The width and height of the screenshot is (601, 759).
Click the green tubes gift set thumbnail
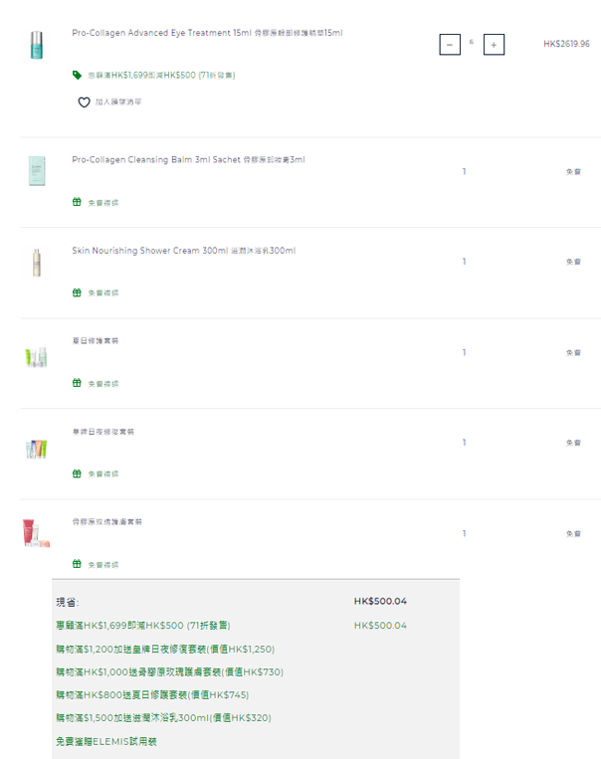[x=37, y=357]
